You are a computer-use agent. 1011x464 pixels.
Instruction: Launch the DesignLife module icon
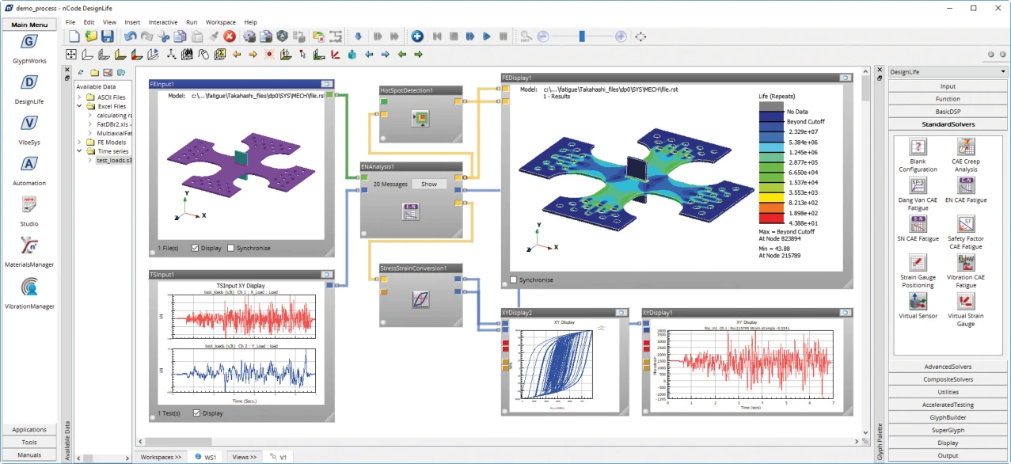pyautogui.click(x=29, y=83)
